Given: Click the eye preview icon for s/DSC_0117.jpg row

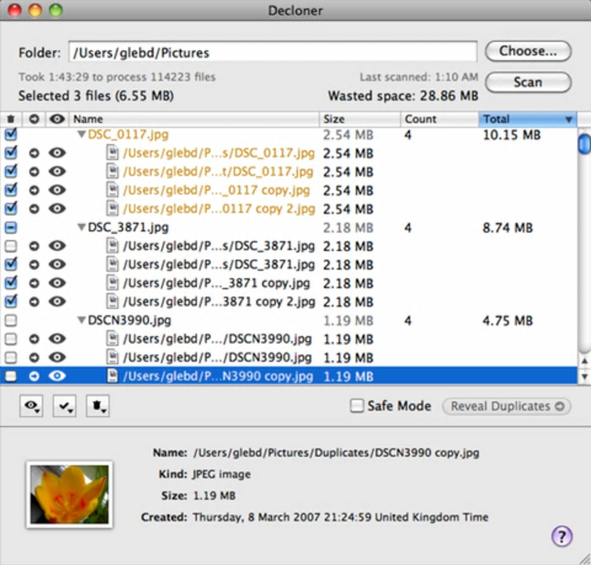Looking at the screenshot, I should point(57,152).
